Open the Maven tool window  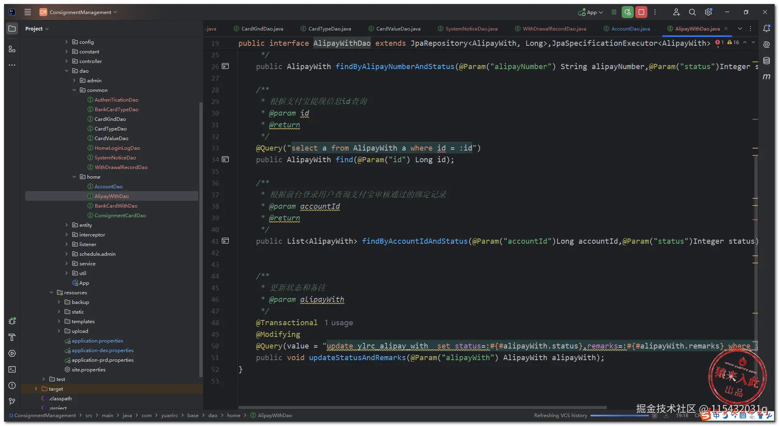click(x=767, y=77)
